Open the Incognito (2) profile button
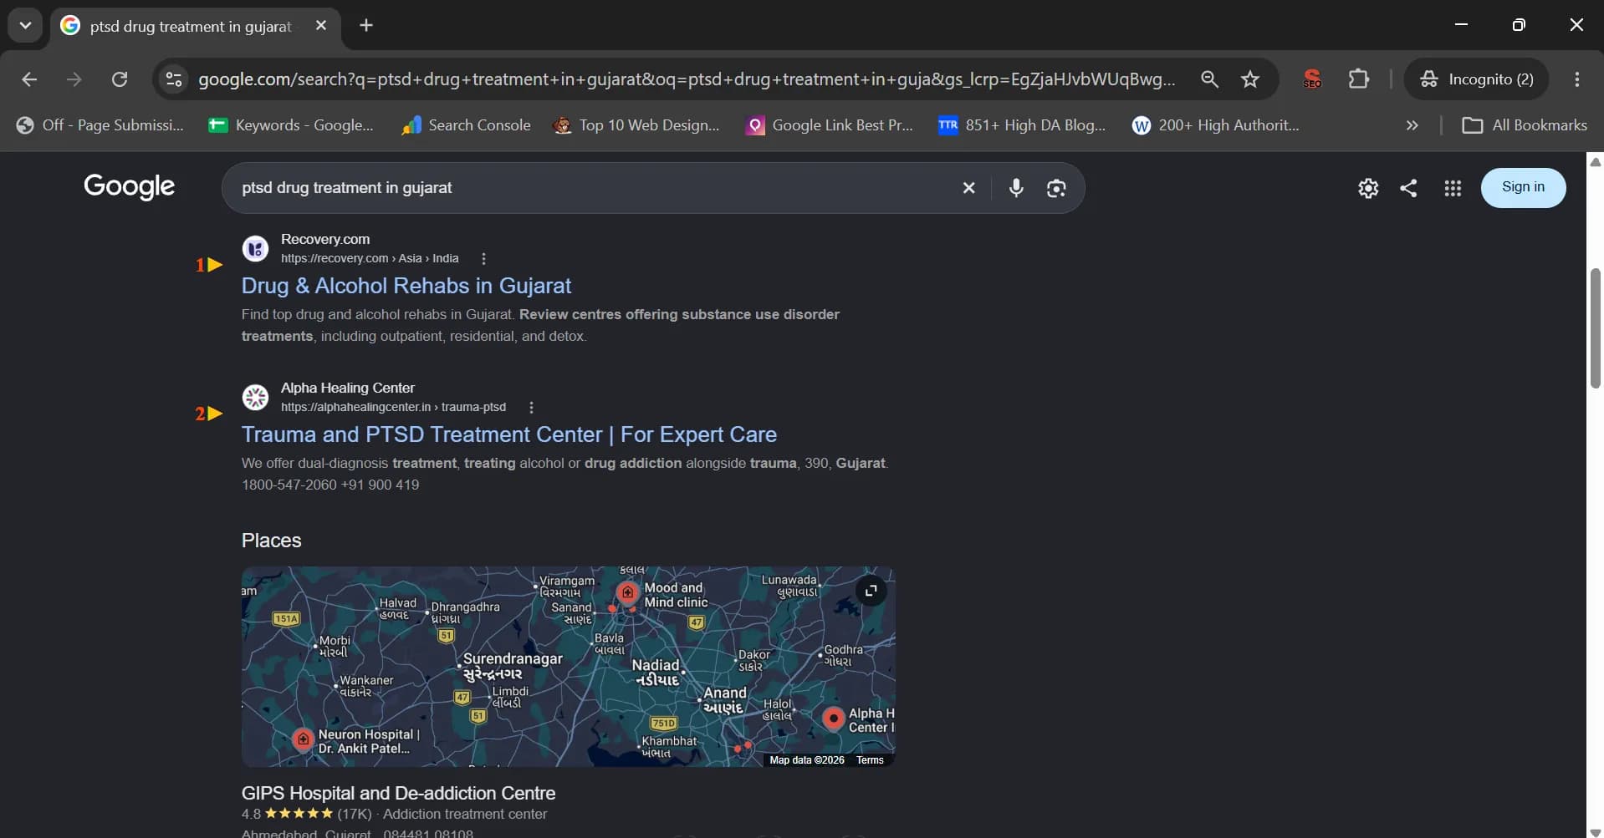 (1477, 79)
